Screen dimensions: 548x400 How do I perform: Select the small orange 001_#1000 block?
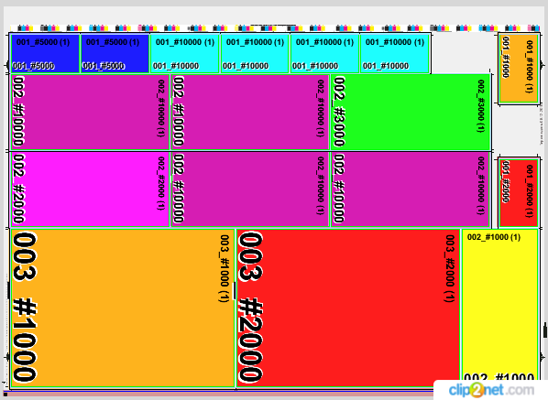[519, 68]
